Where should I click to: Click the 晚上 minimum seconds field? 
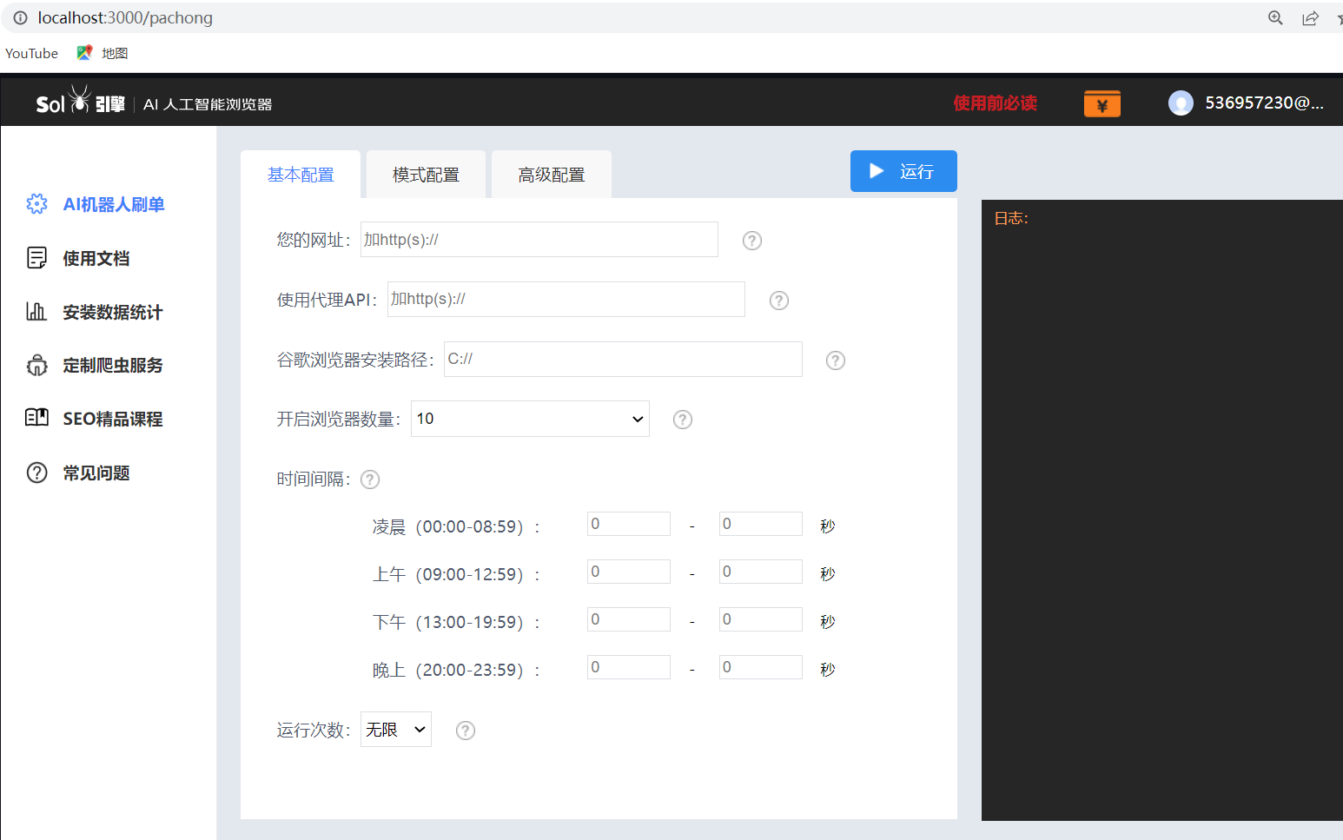tap(629, 667)
